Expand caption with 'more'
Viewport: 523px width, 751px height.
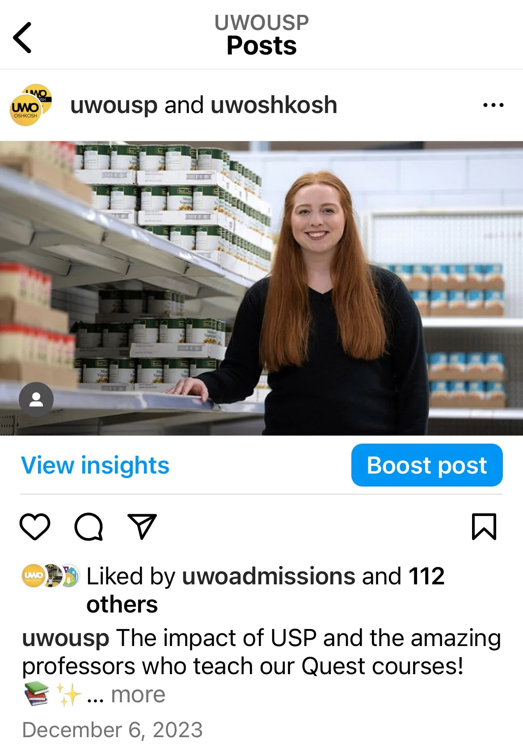tap(138, 695)
